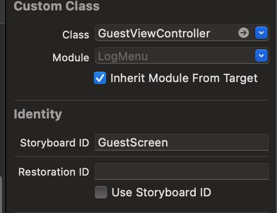This screenshot has width=277, height=213.
Task: Click the Restoration ID label
Action: [x=54, y=172]
